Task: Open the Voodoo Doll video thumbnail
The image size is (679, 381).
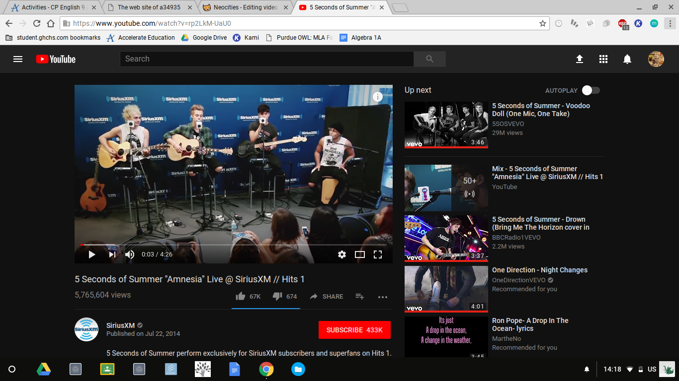Action: (446, 125)
